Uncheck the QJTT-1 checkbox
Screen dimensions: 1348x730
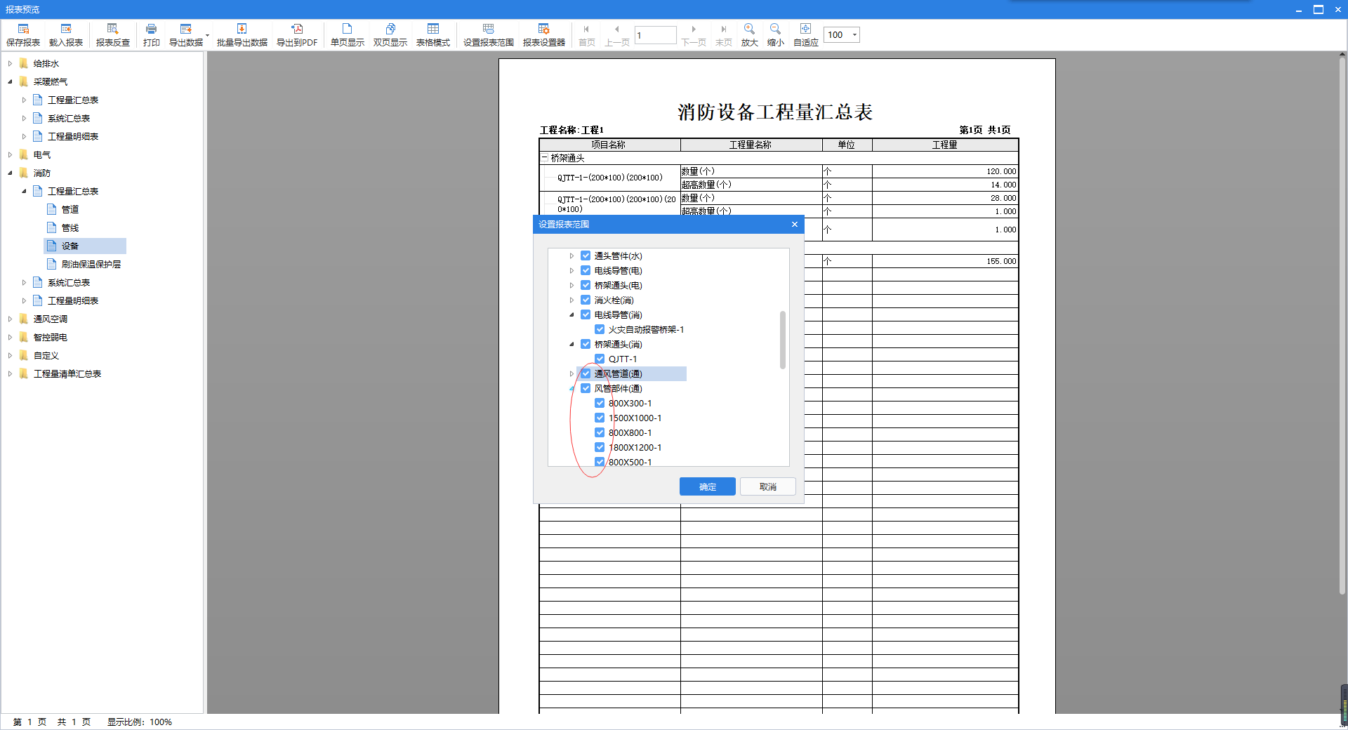coord(600,359)
